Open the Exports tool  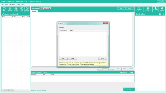[x=16, y=9]
